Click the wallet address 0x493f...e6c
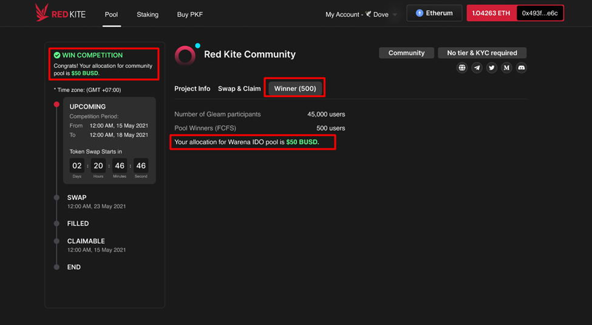 (x=540, y=13)
